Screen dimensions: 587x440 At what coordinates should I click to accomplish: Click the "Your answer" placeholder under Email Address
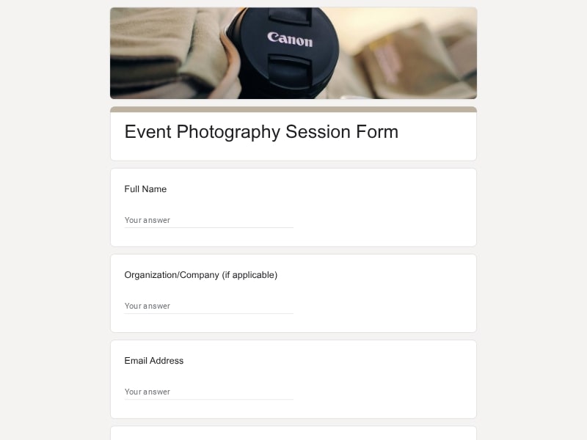coord(147,392)
